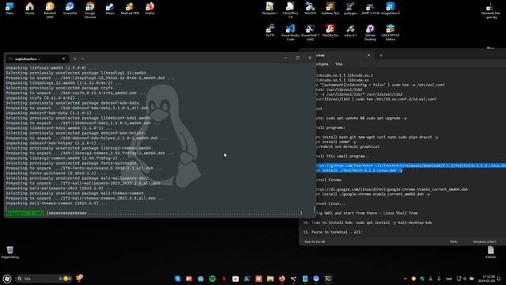The image size is (506, 285).
Task: Launch Visual Studio Code from the desktop
Action: tap(290, 32)
